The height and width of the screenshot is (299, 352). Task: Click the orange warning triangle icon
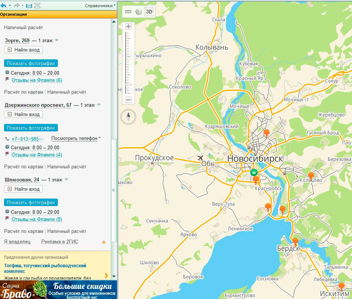point(104,242)
